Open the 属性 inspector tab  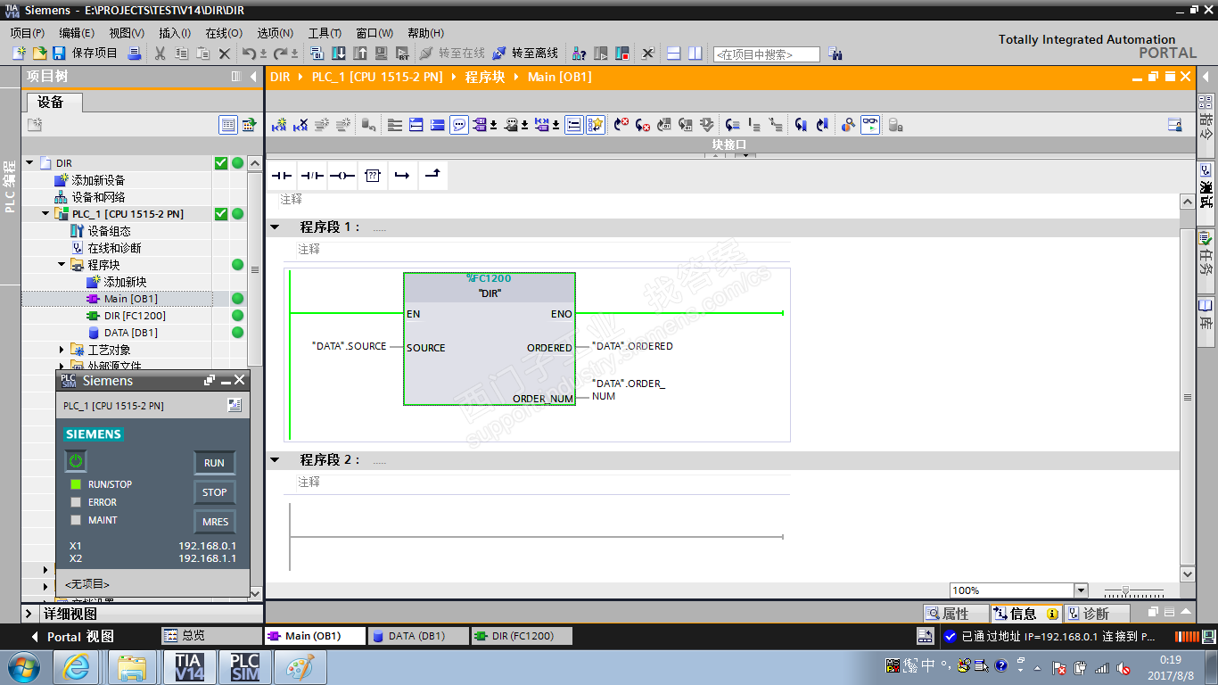click(x=956, y=614)
